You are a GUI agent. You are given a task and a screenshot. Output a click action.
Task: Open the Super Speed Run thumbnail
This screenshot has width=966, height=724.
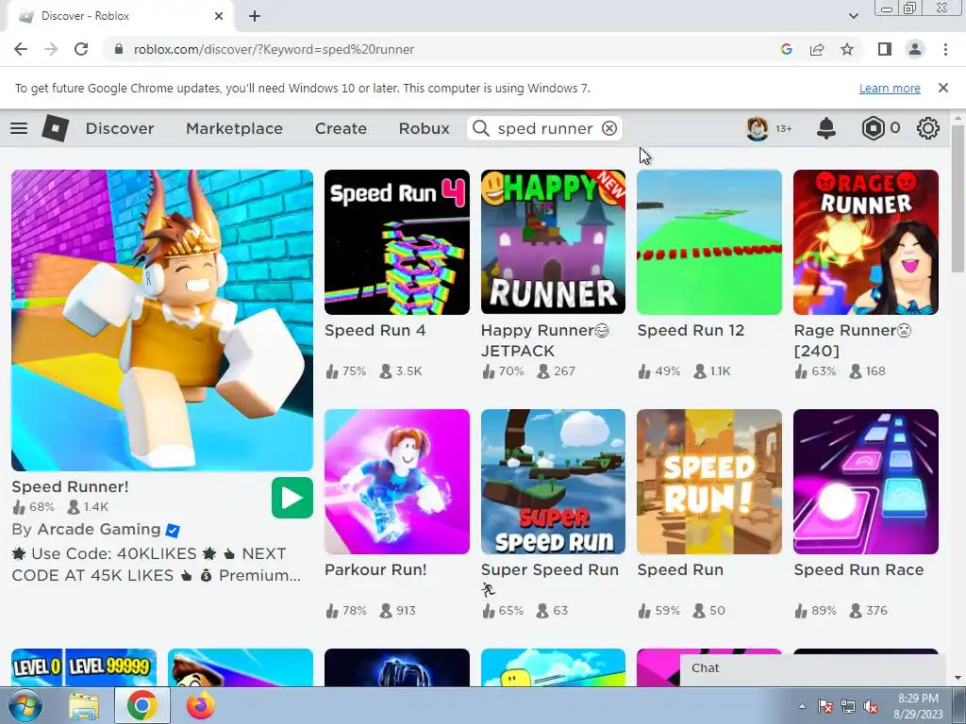(x=553, y=482)
